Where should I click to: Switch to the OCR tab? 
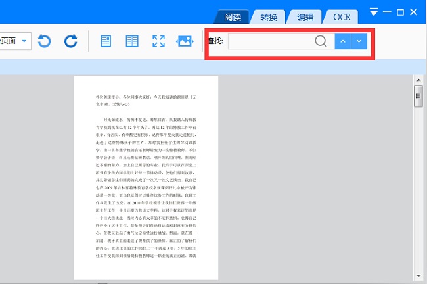click(x=342, y=17)
